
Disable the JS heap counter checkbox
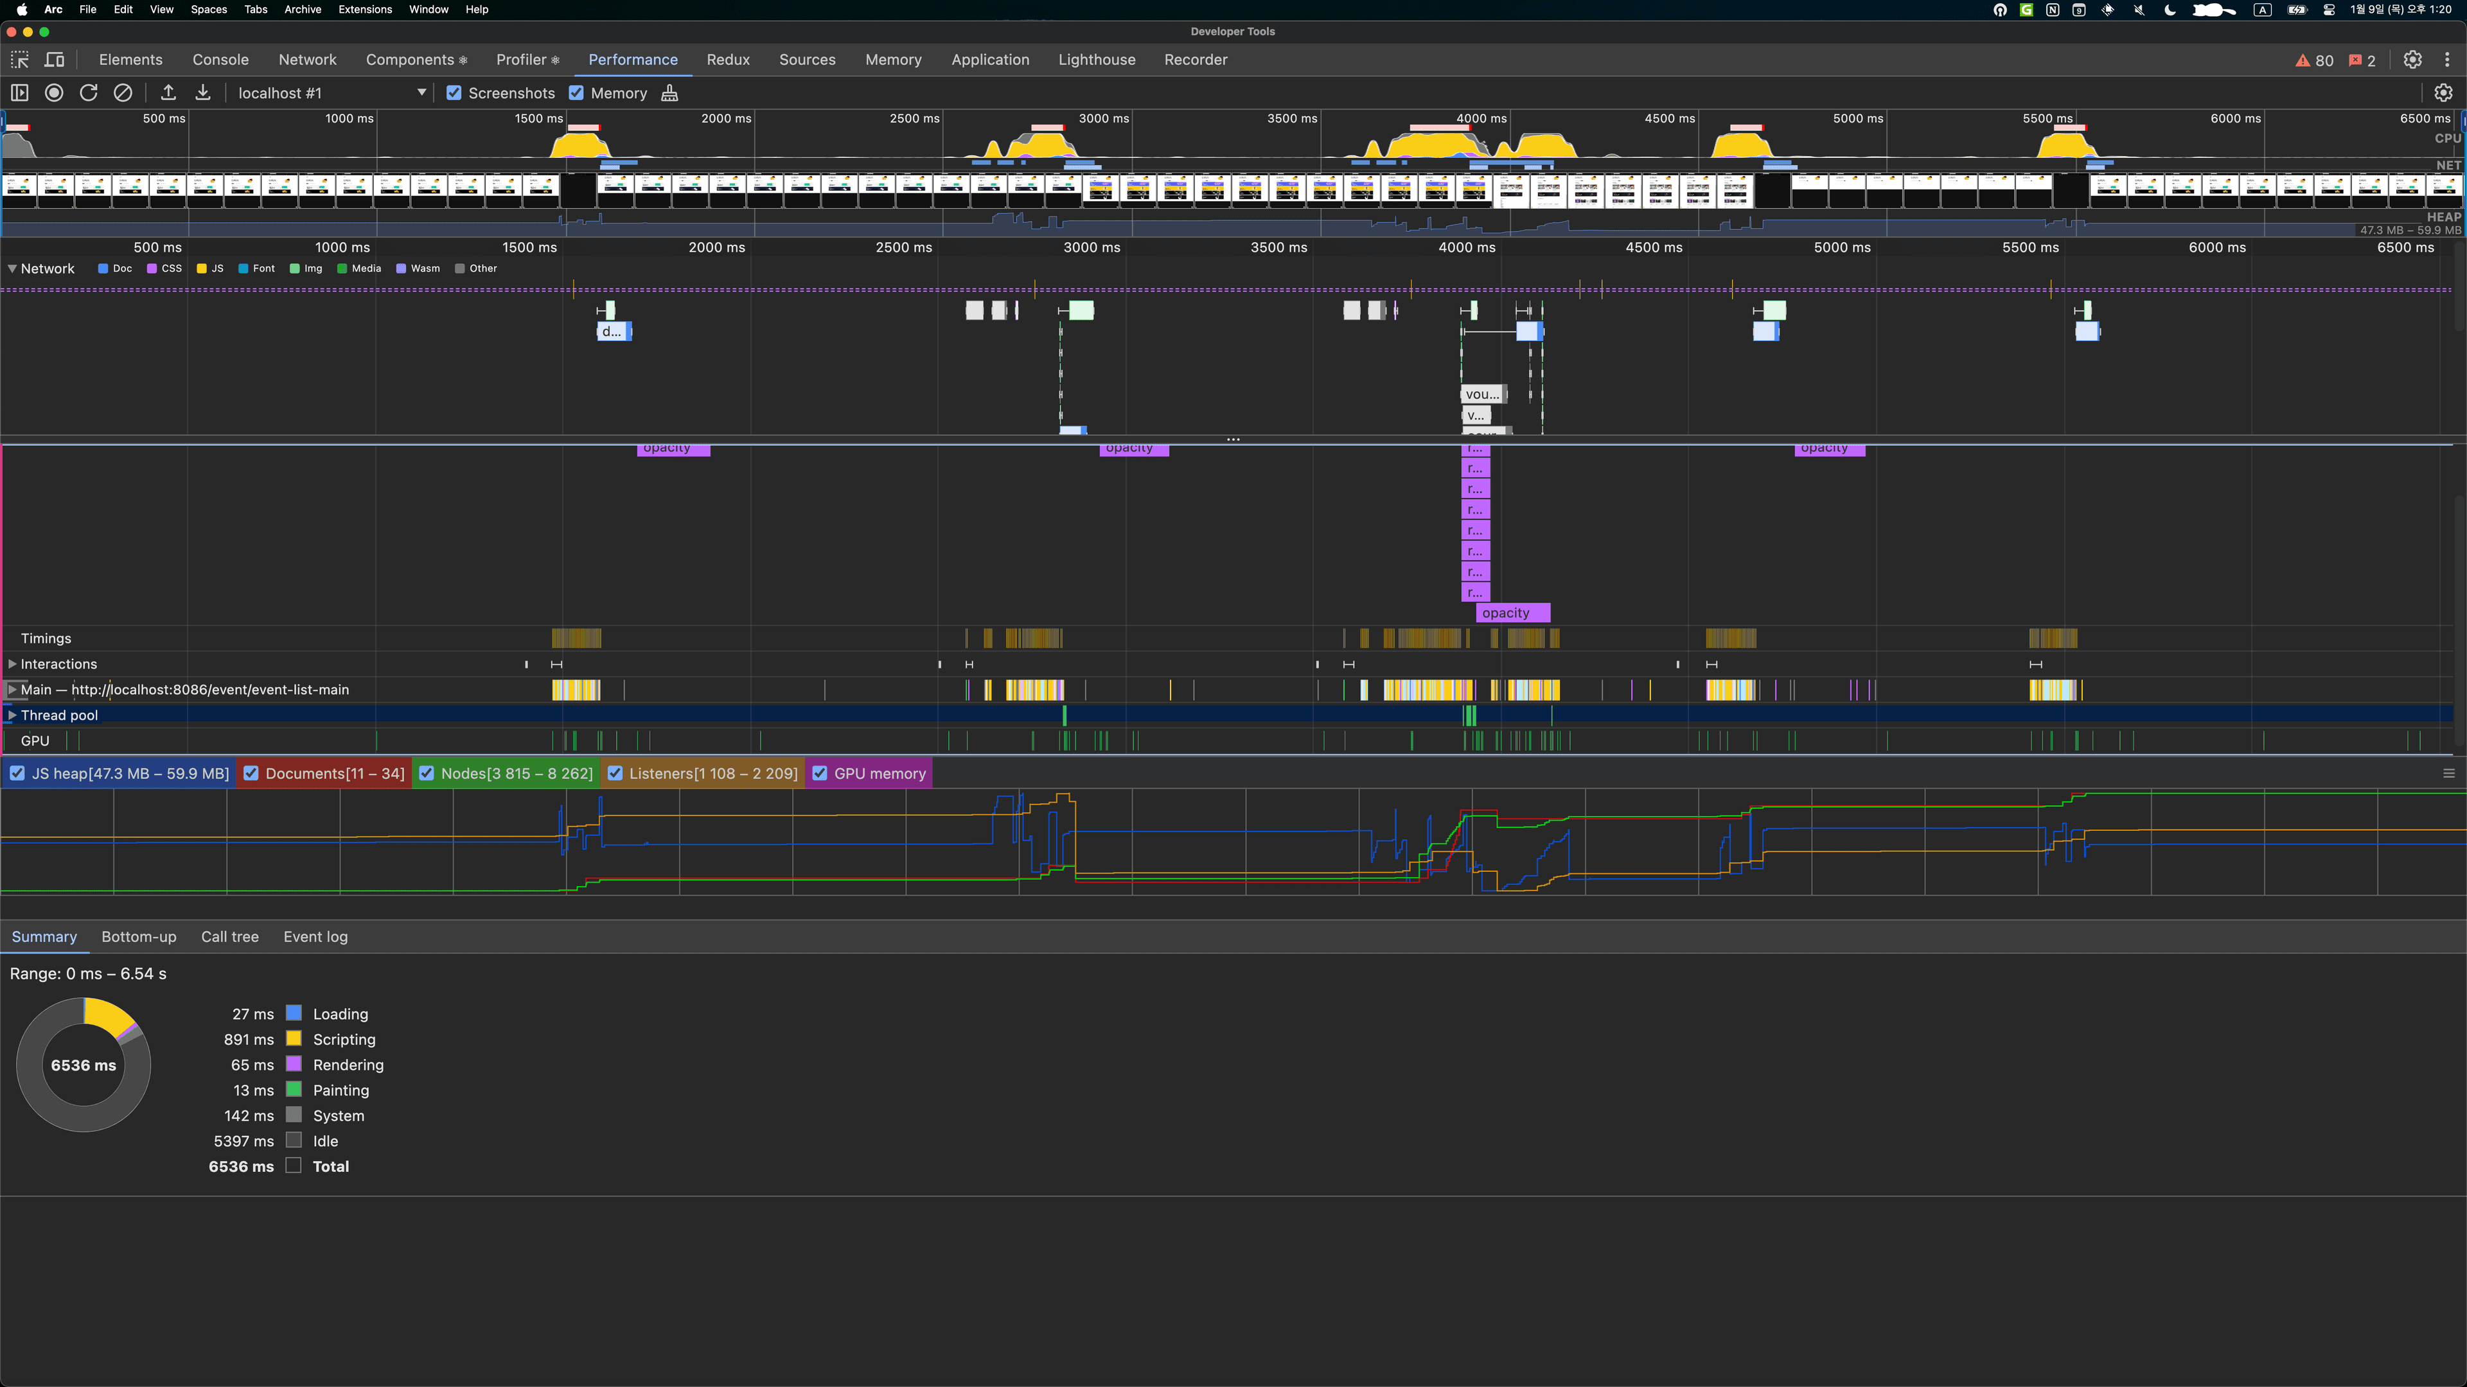pos(17,773)
